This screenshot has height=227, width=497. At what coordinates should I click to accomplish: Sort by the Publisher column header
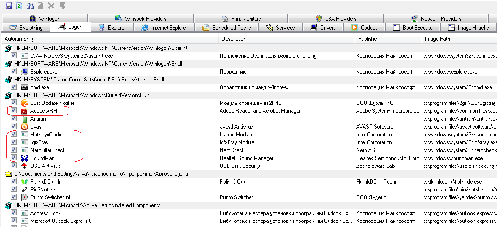pos(368,39)
